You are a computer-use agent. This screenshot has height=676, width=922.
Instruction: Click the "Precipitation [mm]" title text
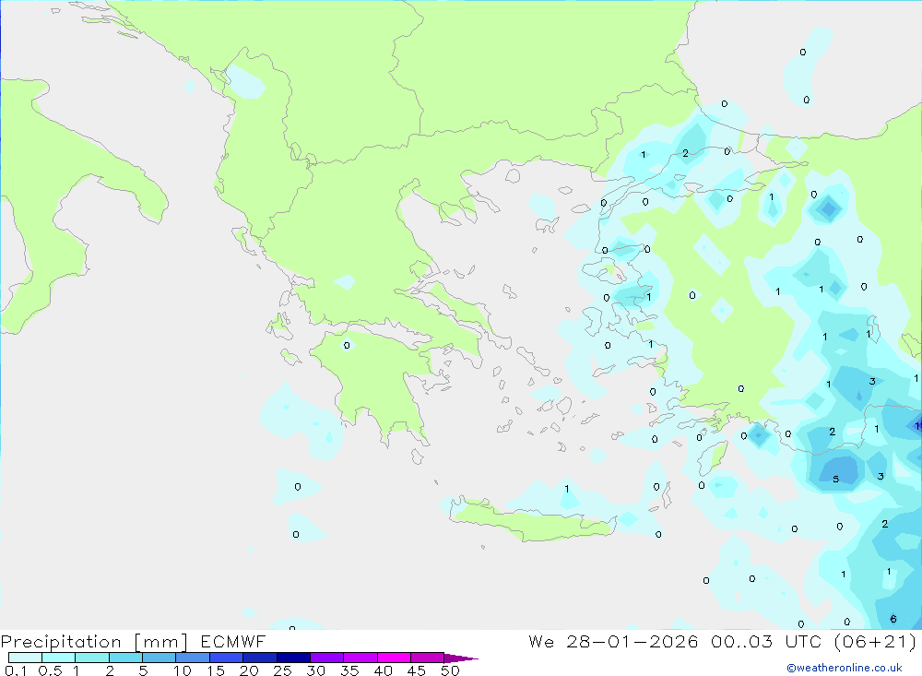click(95, 641)
